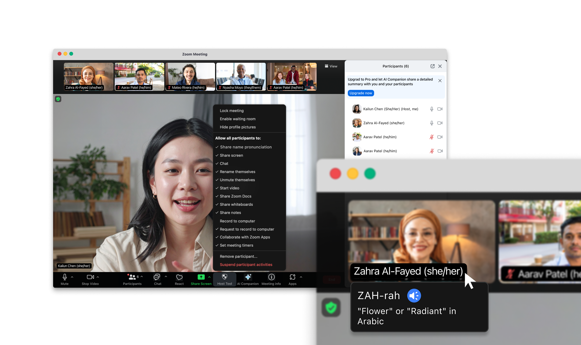Uncheck Share screen permission
This screenshot has height=345, width=581.
(x=231, y=155)
